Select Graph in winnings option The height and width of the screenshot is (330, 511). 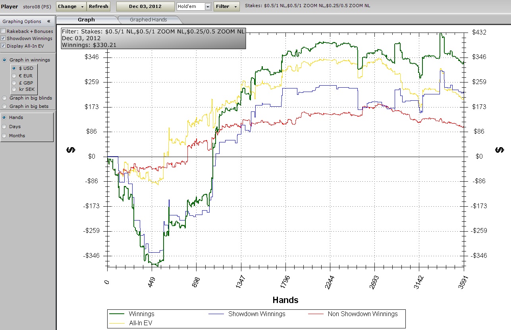coord(5,60)
